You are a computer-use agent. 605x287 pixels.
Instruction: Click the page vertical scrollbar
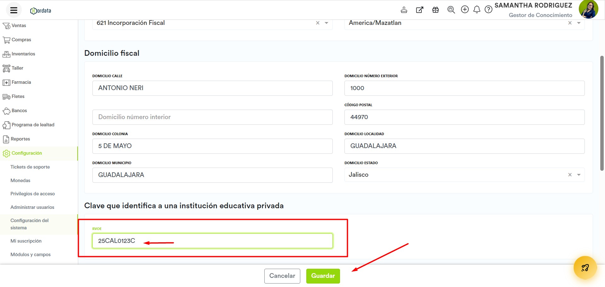[x=602, y=113]
